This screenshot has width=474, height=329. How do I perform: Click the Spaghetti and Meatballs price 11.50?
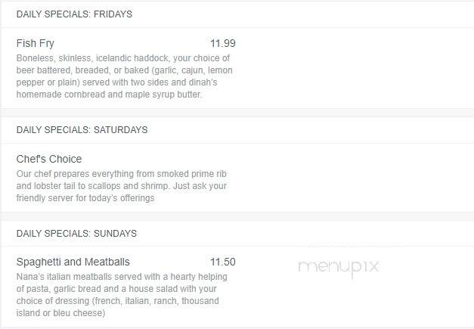(x=223, y=262)
